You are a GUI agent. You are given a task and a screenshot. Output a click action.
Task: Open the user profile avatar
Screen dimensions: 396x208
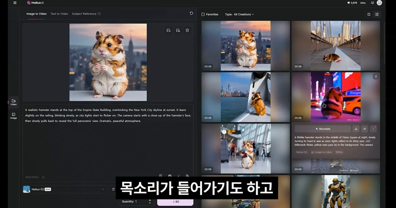[x=379, y=3]
